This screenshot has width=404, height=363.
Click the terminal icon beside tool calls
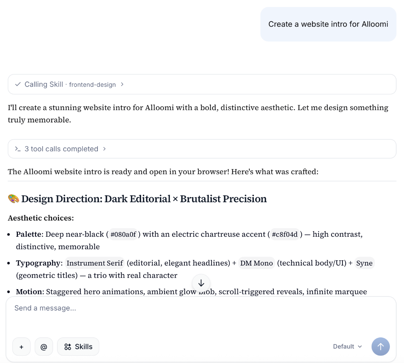tap(18, 149)
